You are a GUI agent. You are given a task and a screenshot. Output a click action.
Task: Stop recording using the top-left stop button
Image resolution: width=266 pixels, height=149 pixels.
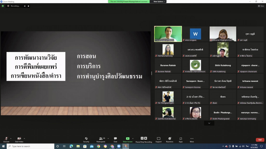coord(28,6)
